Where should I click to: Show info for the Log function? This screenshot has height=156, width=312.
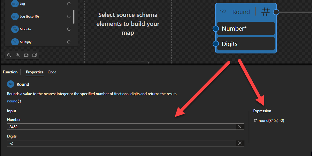pyautogui.click(x=69, y=4)
